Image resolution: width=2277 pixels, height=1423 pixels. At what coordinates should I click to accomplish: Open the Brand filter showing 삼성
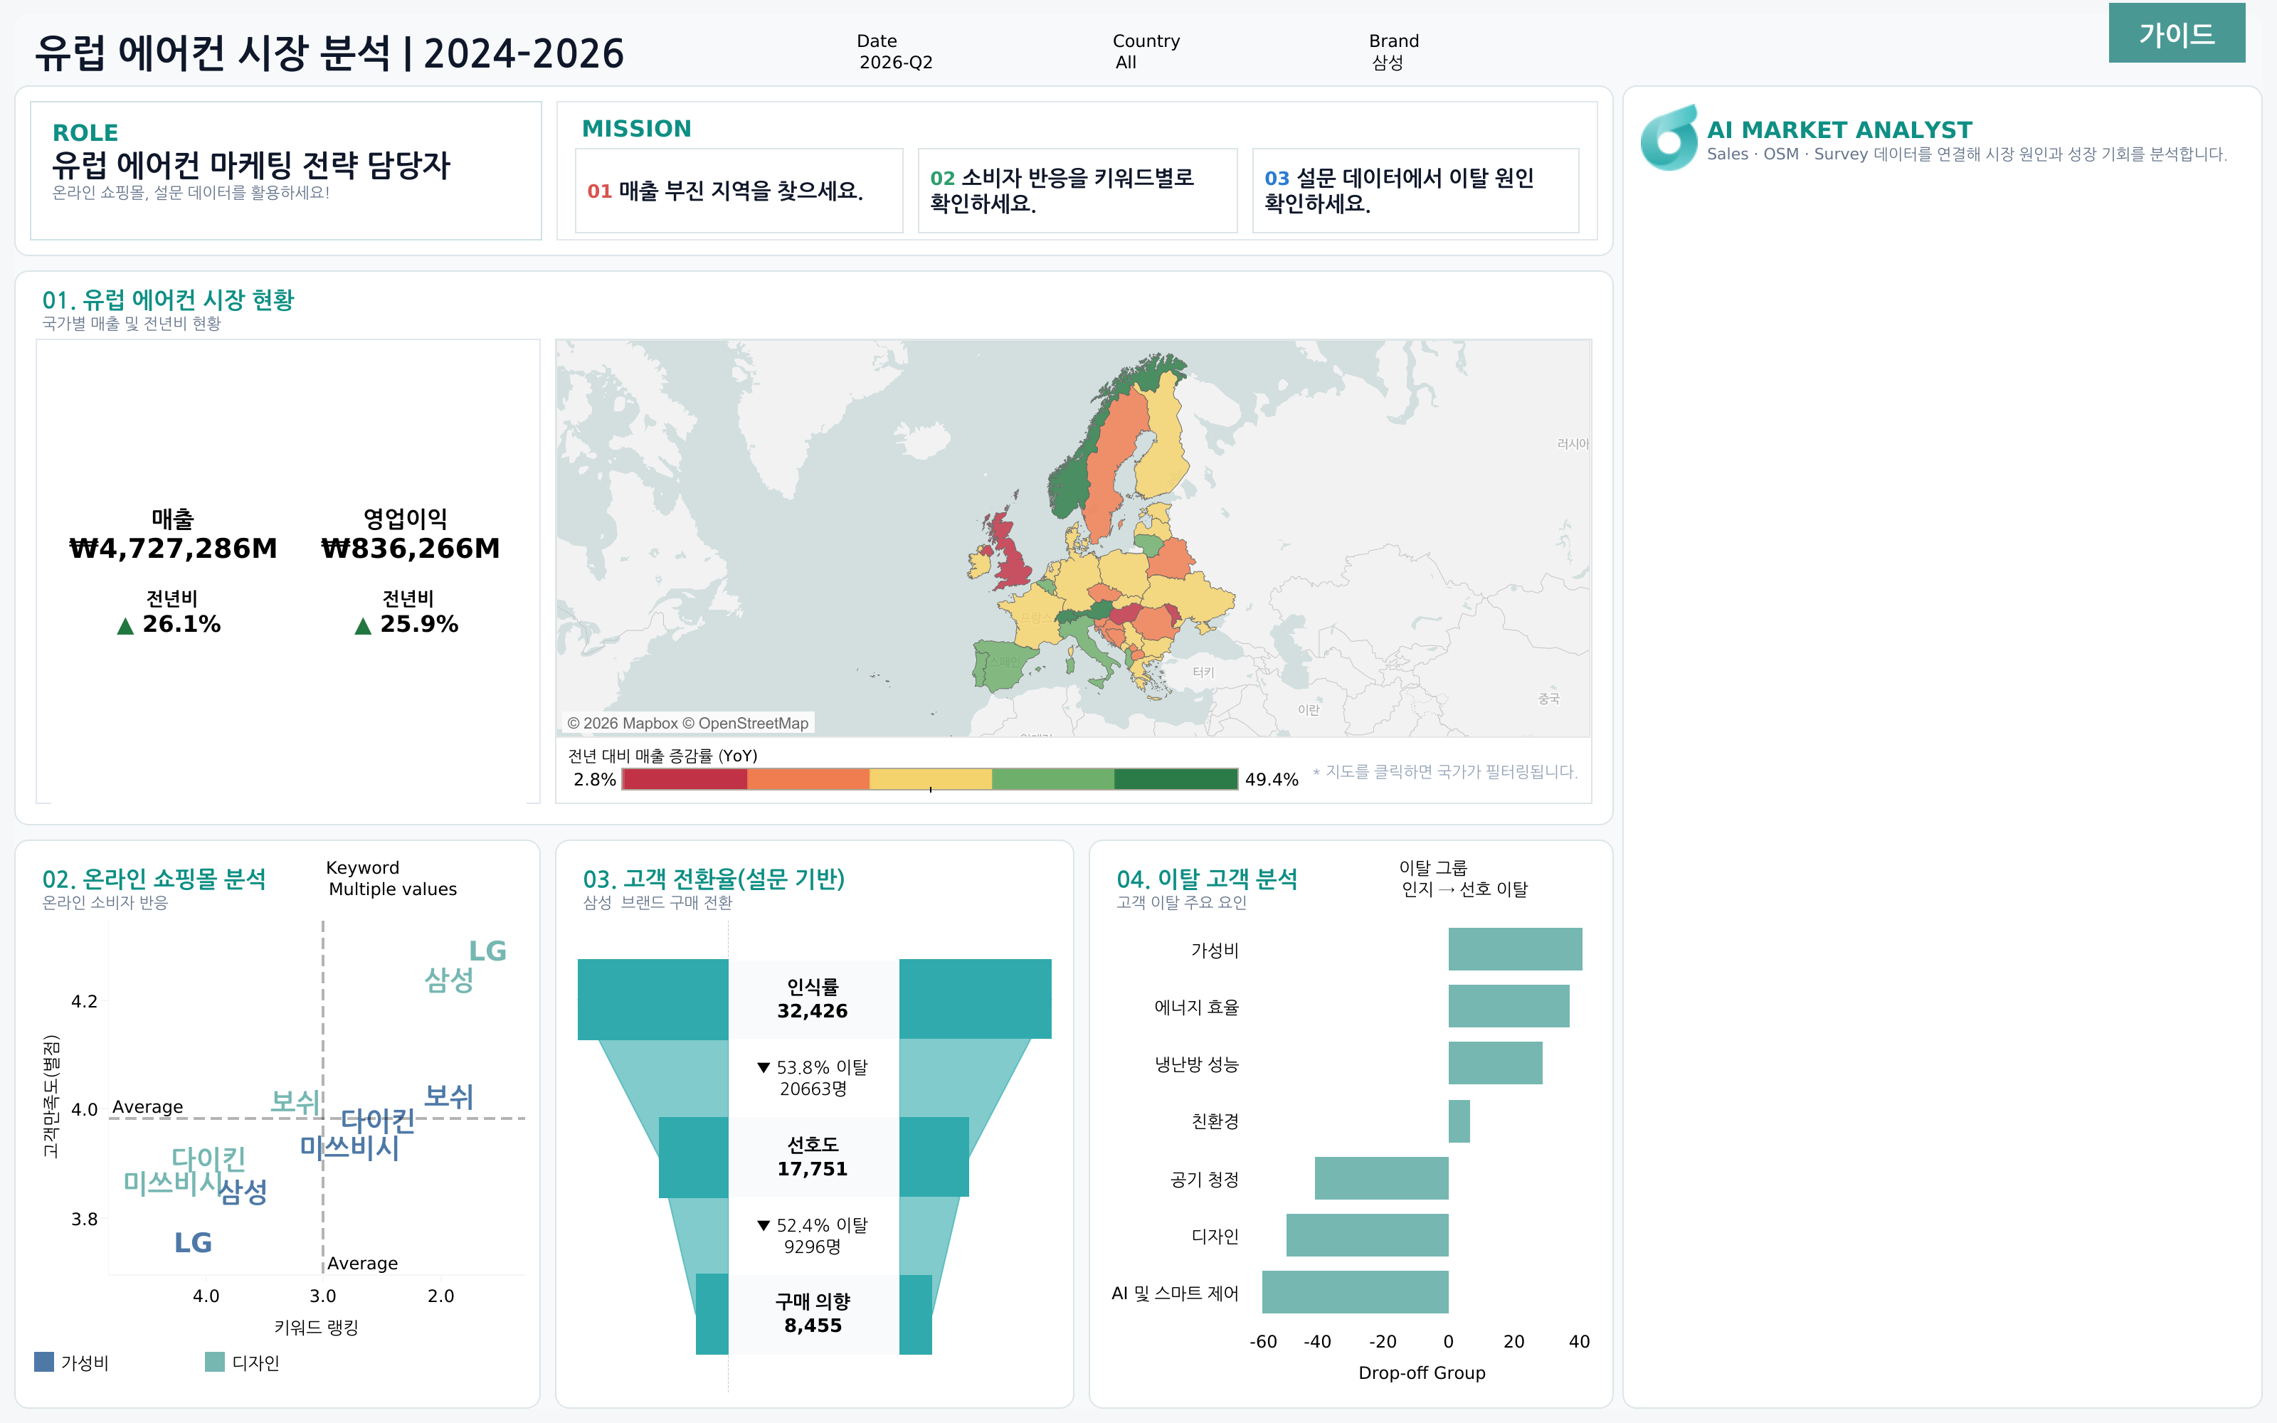[1393, 52]
